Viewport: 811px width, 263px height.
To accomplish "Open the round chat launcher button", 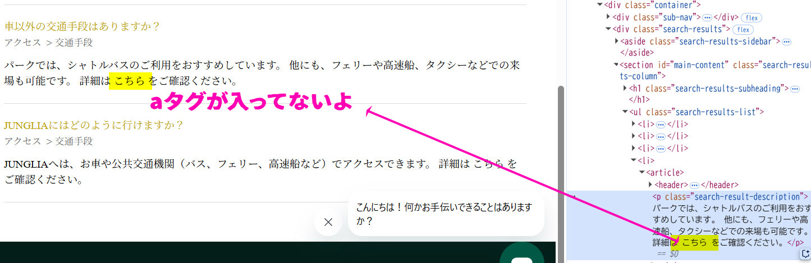I will (x=522, y=253).
